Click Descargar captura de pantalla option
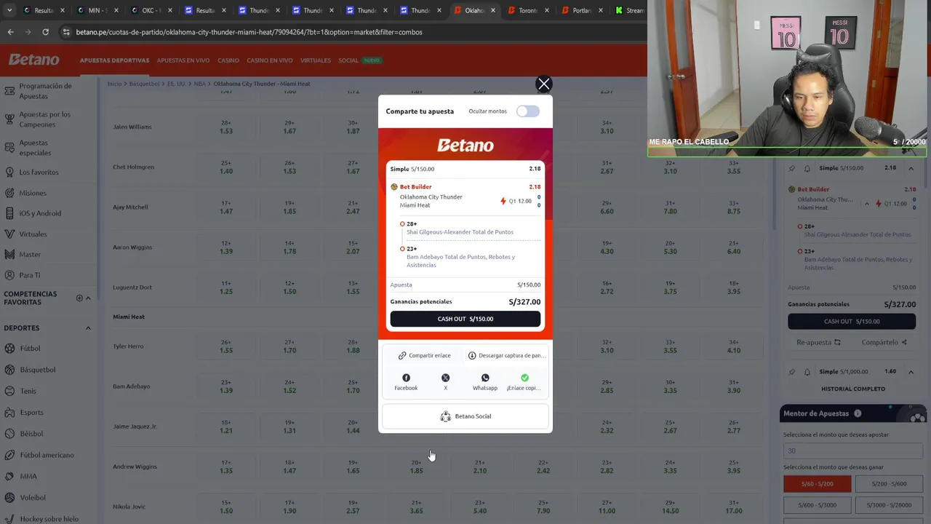The width and height of the screenshot is (931, 524). (507, 356)
